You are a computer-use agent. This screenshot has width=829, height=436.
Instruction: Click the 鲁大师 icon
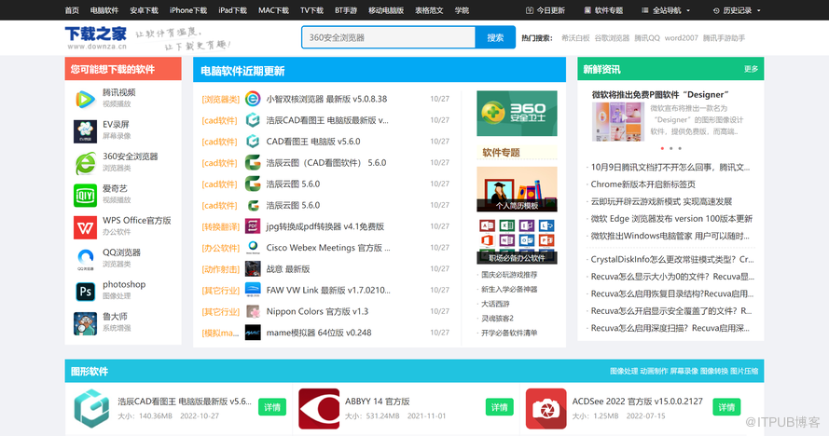(85, 323)
